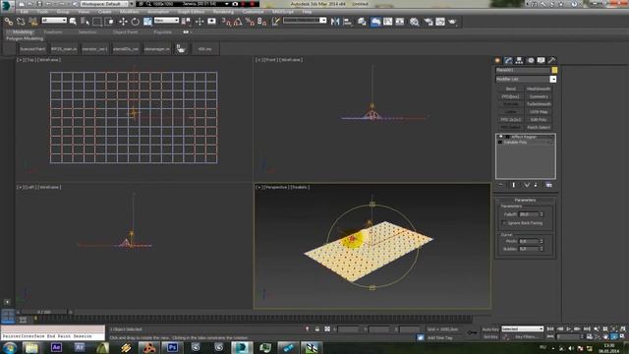Image resolution: width=629 pixels, height=354 pixels.
Task: Click the Symmetry modifier button
Action: click(x=539, y=96)
